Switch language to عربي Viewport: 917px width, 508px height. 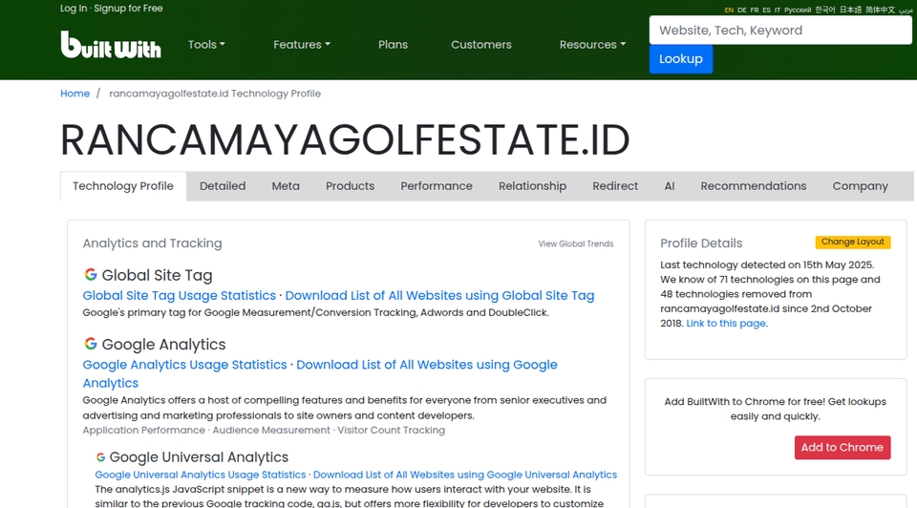906,10
